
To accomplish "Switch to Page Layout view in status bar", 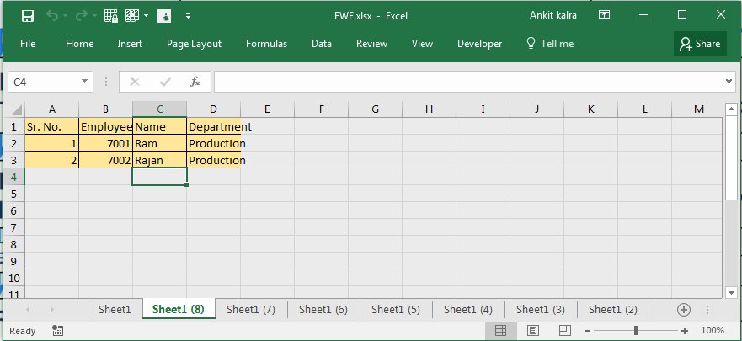I will tap(532, 331).
